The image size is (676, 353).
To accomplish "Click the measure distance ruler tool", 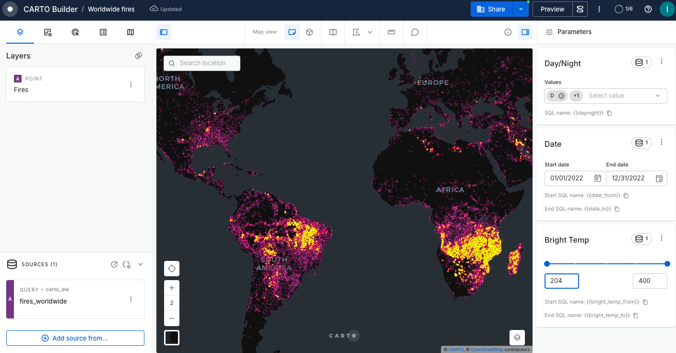I will pyautogui.click(x=391, y=32).
